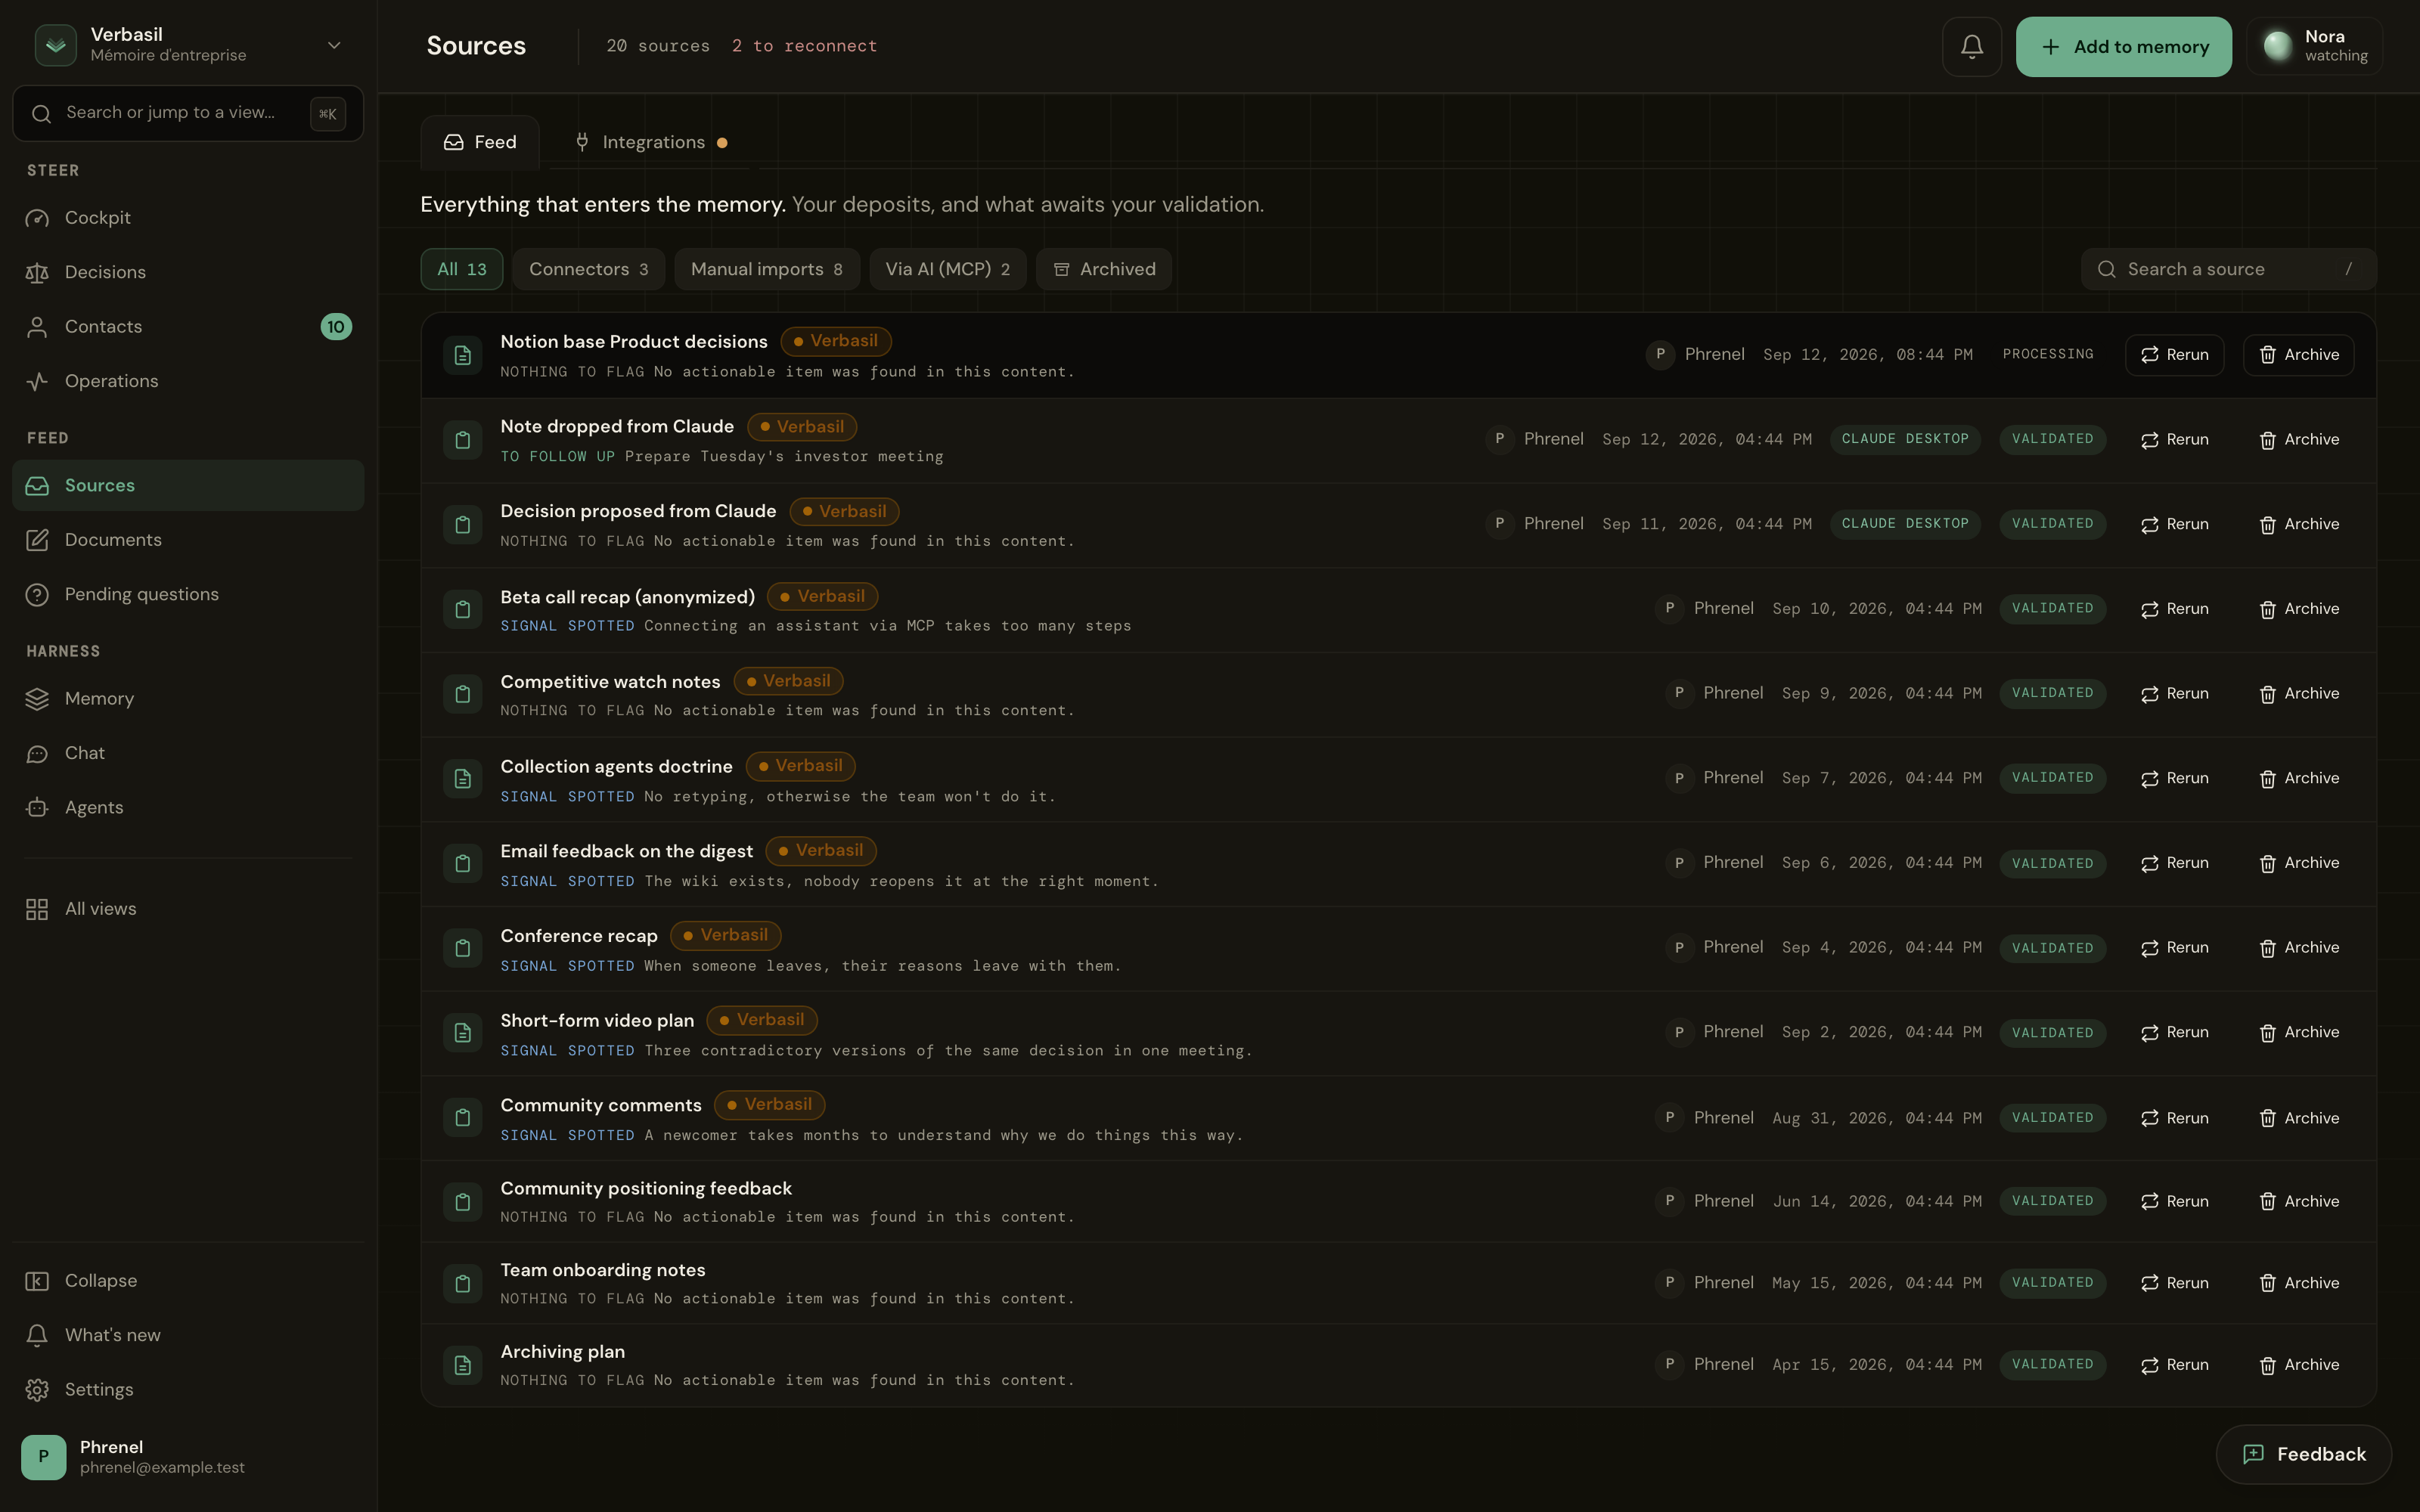Focus the Search a source field

[2228, 269]
